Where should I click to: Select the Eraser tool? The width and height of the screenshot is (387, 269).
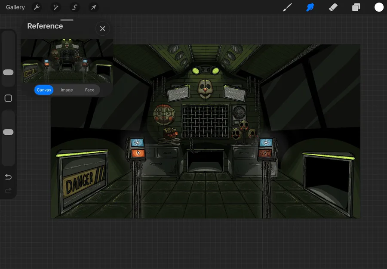[333, 7]
